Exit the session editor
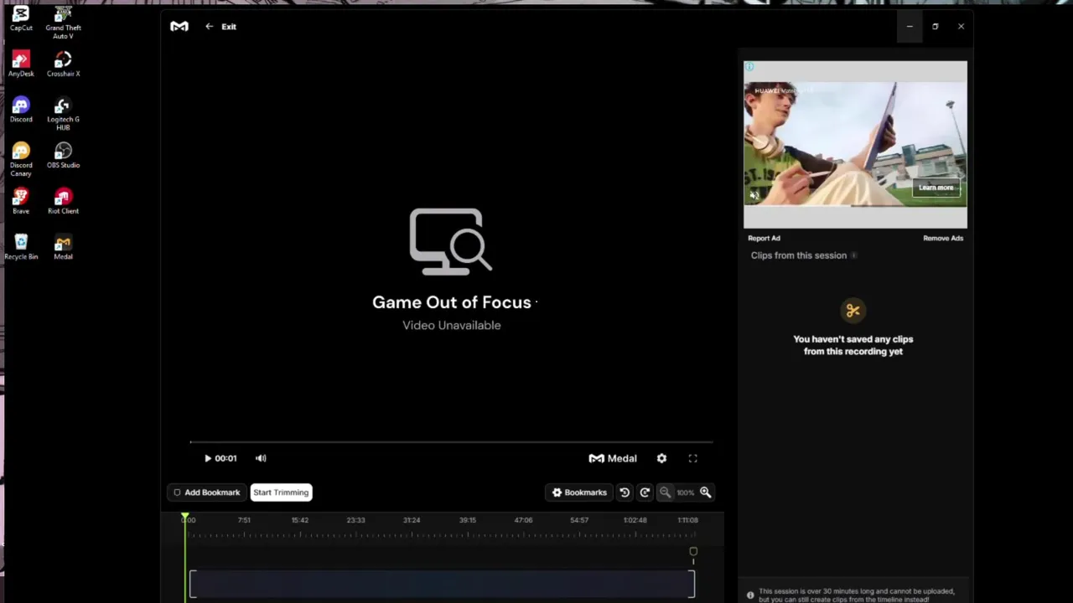Screen dimensions: 1073x603 (221, 27)
